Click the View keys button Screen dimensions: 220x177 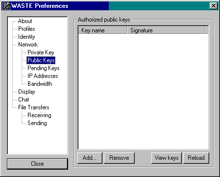click(x=167, y=158)
